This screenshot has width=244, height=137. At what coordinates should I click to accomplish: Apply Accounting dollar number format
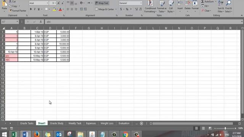click(x=121, y=9)
